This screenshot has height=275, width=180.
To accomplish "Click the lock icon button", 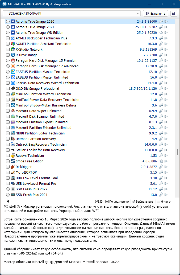I will (174, 13).
